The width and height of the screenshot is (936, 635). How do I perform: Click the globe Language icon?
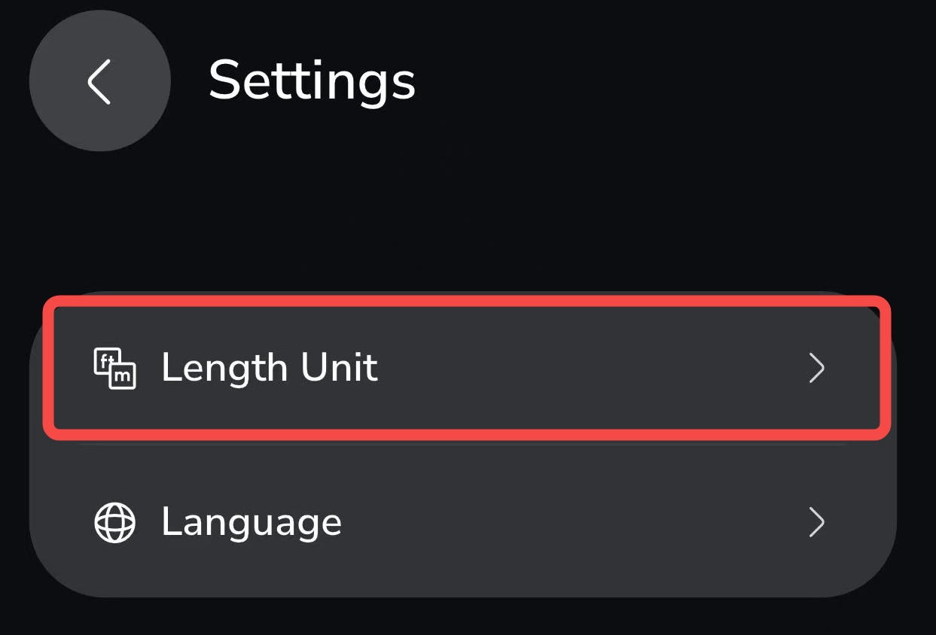tap(114, 522)
